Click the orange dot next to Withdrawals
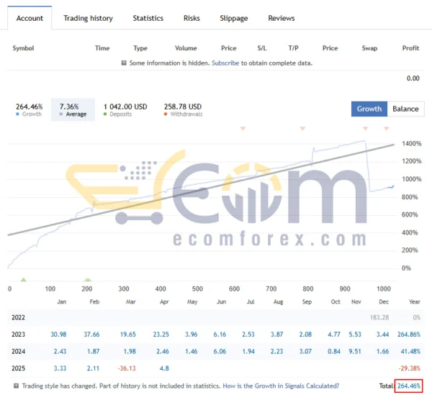The height and width of the screenshot is (395, 432). click(x=166, y=114)
